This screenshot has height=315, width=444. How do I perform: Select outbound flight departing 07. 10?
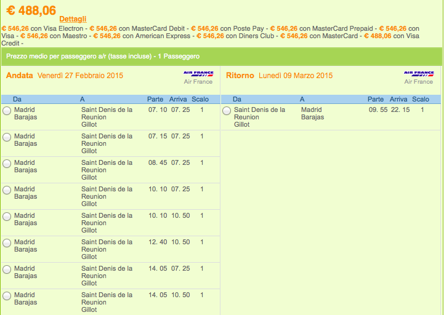click(x=7, y=111)
